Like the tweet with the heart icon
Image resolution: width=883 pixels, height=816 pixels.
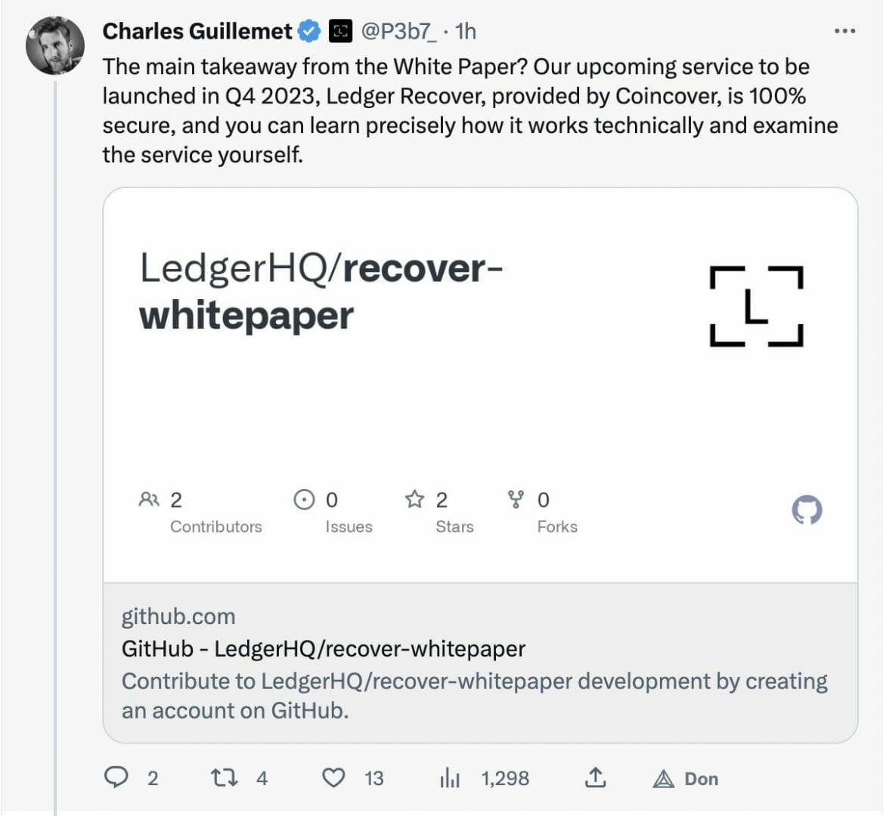point(333,777)
